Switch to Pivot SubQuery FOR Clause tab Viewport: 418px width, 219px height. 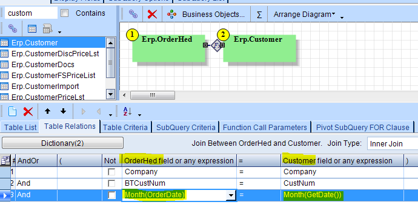click(362, 128)
